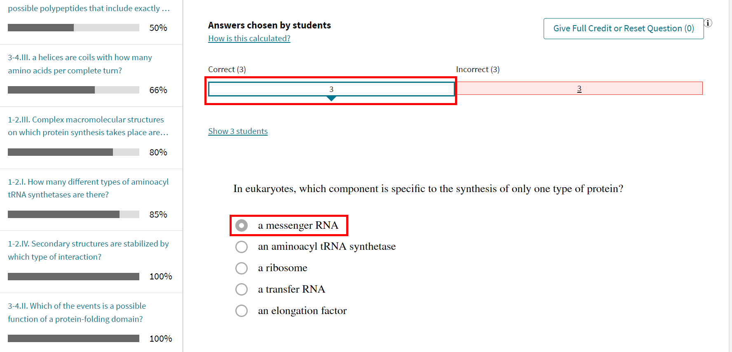Click the "Show 3 students" link
The width and height of the screenshot is (732, 352).
pyautogui.click(x=238, y=131)
